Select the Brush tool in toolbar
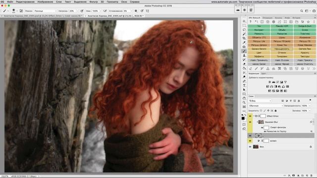Viewport: 317px width, 178px height. tap(244, 51)
